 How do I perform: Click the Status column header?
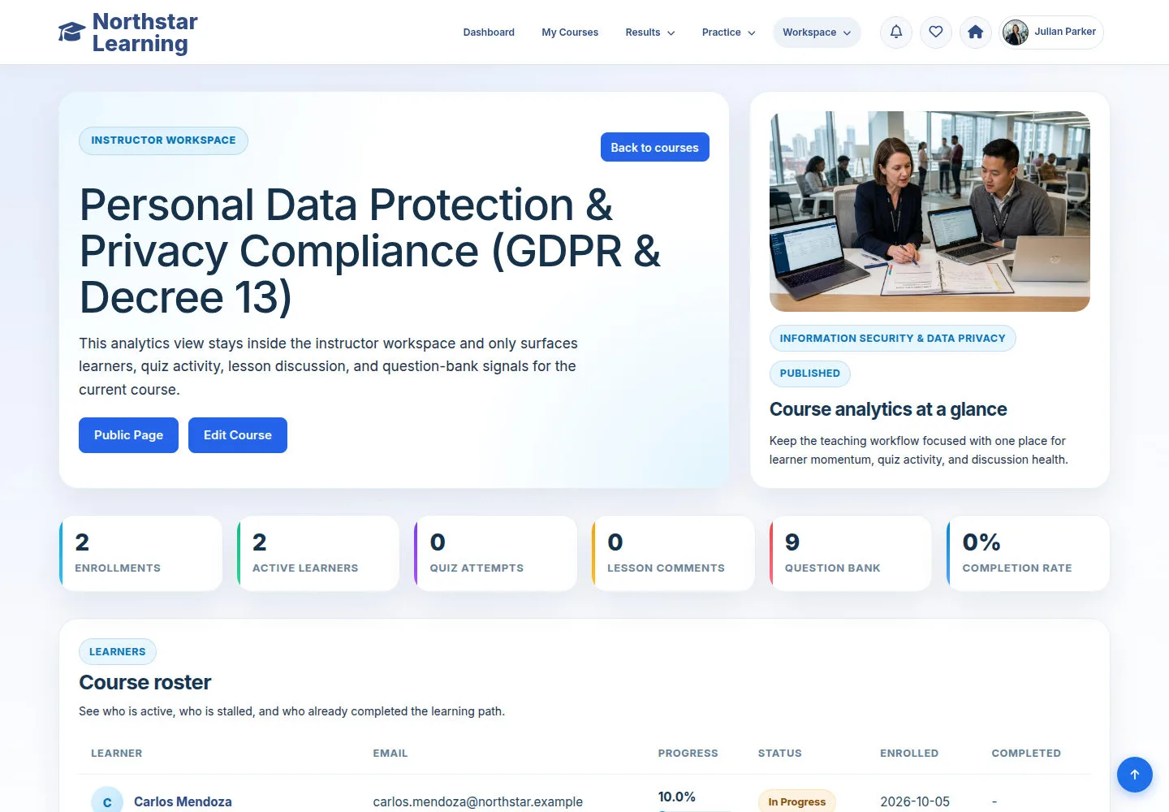pos(780,754)
